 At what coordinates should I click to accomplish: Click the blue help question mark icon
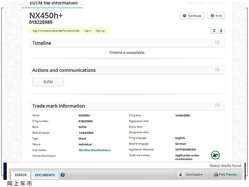click(x=63, y=175)
